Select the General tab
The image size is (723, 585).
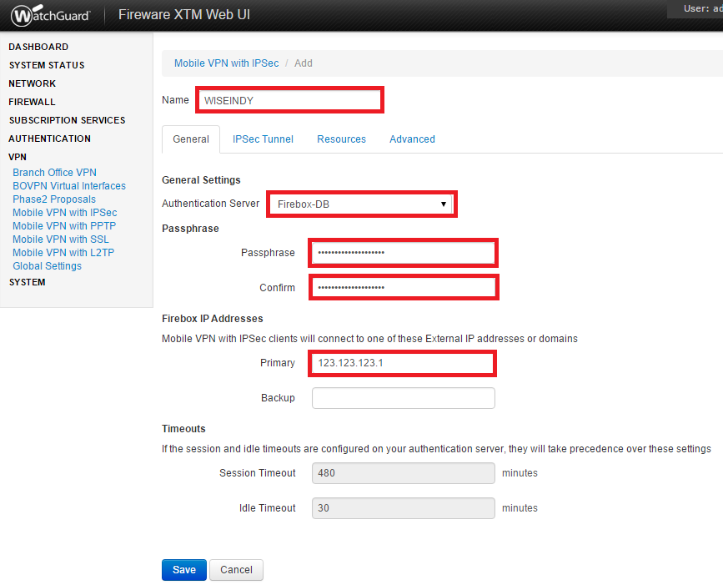pyautogui.click(x=191, y=139)
